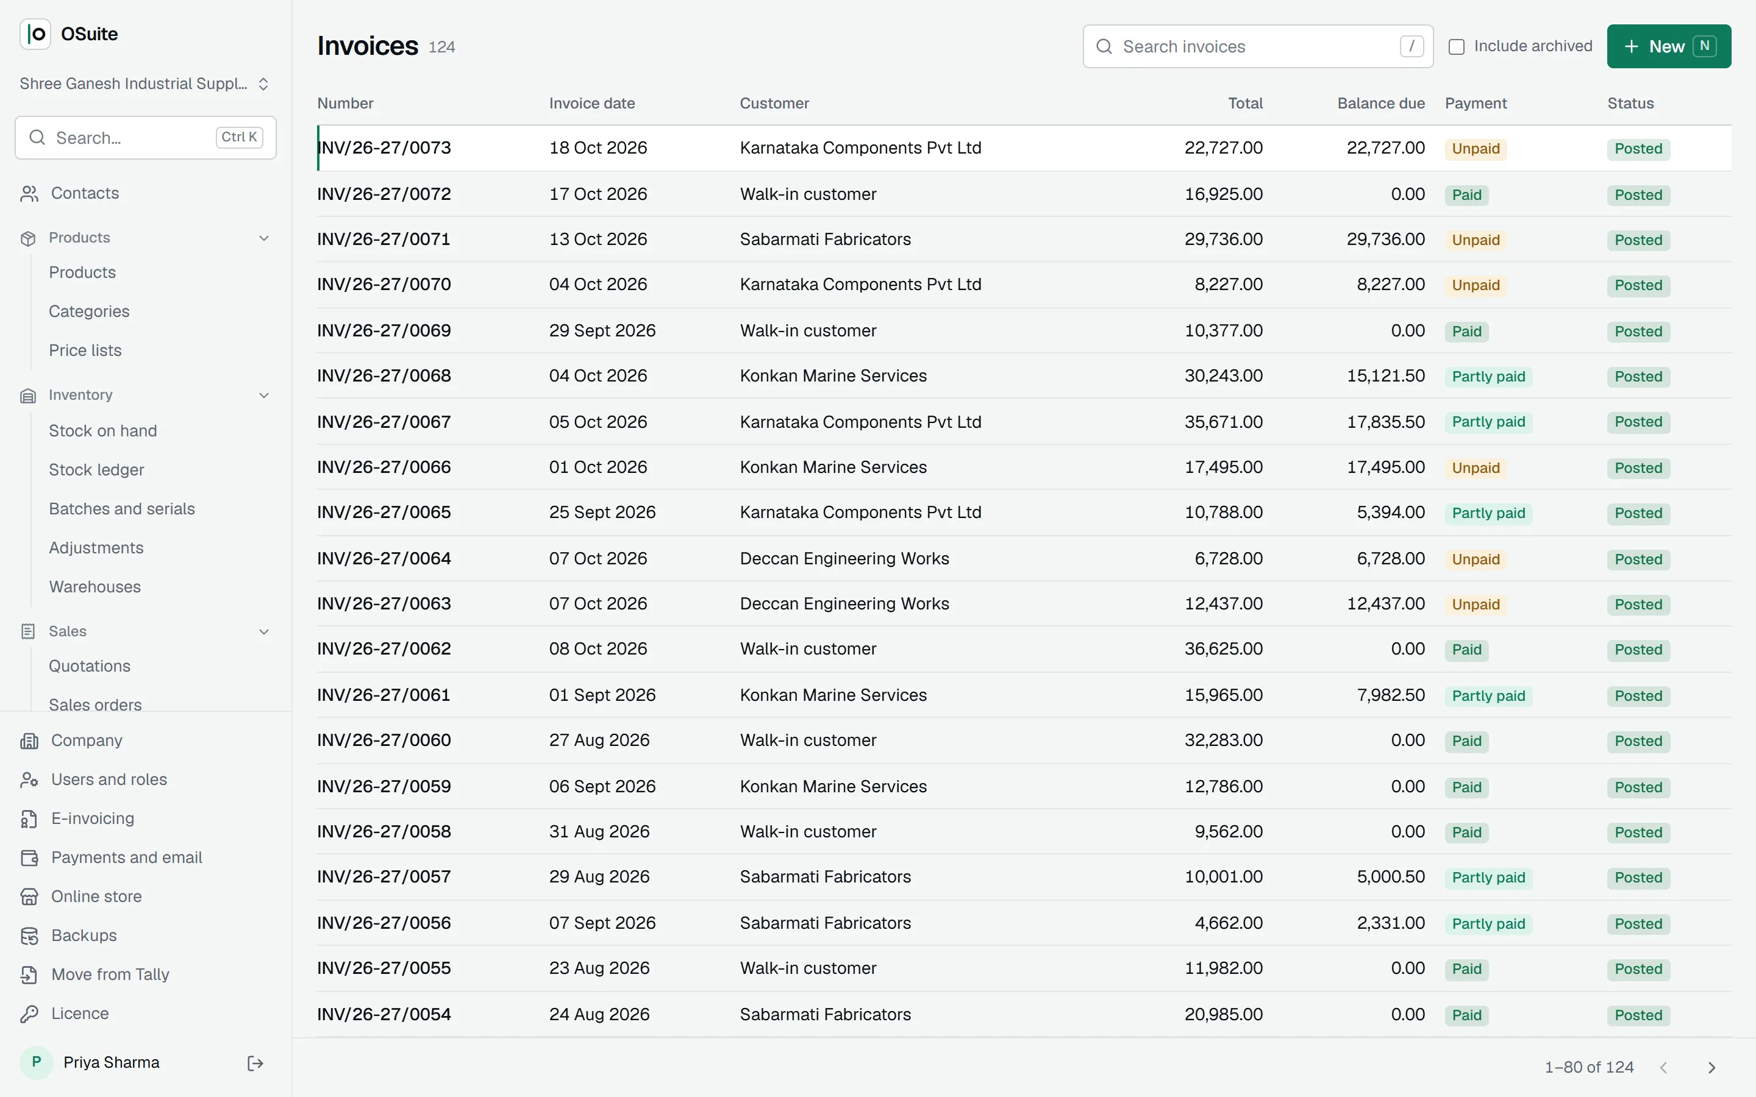Click the Balance due column header

[x=1381, y=103]
